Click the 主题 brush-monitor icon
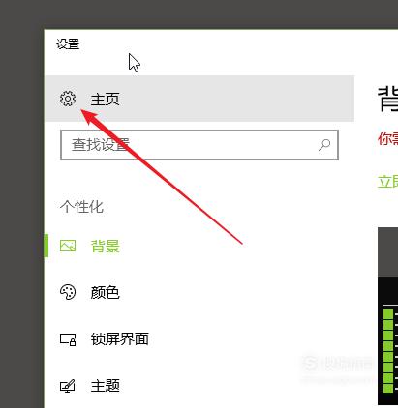Viewport: 398px width, 408px height. 68,386
